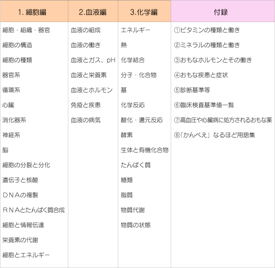Click the 3.化学編 column header

(x=144, y=11)
